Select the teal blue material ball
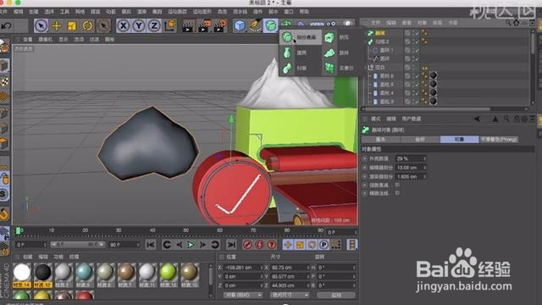Screen dimensions: 542x305 tap(85, 273)
